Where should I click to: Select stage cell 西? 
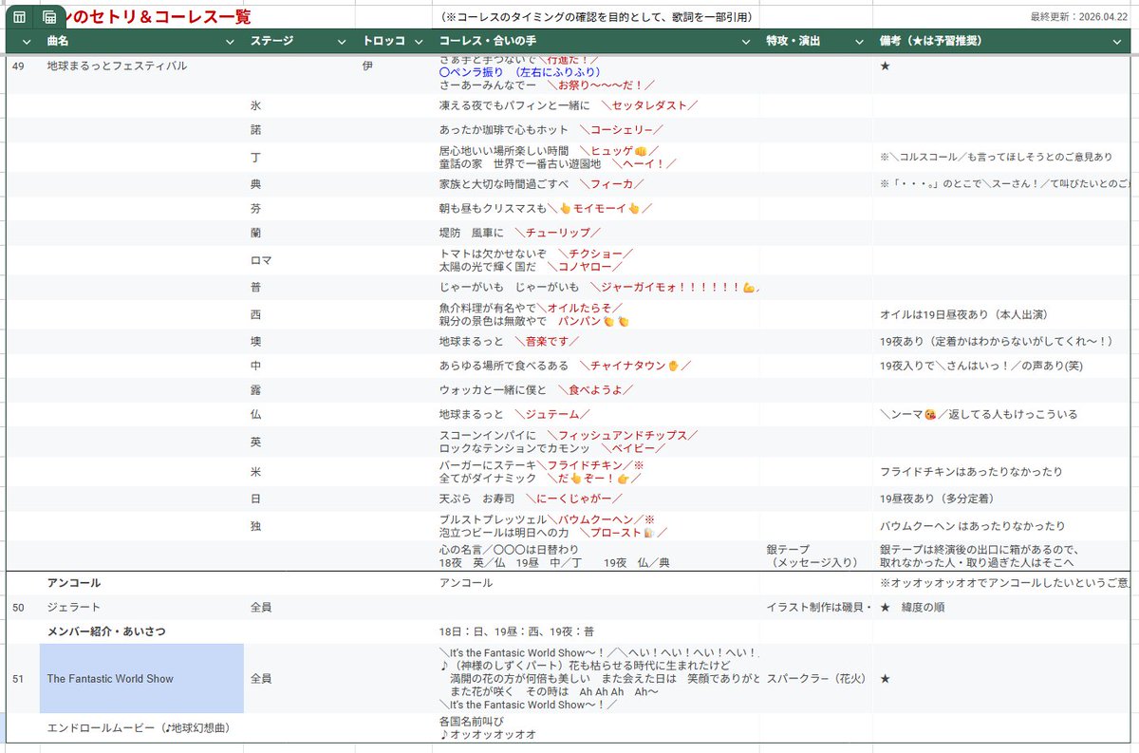point(299,314)
